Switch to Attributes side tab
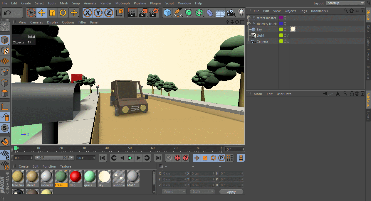Image resolution: width=371 pixels, height=201 pixels. (x=368, y=100)
